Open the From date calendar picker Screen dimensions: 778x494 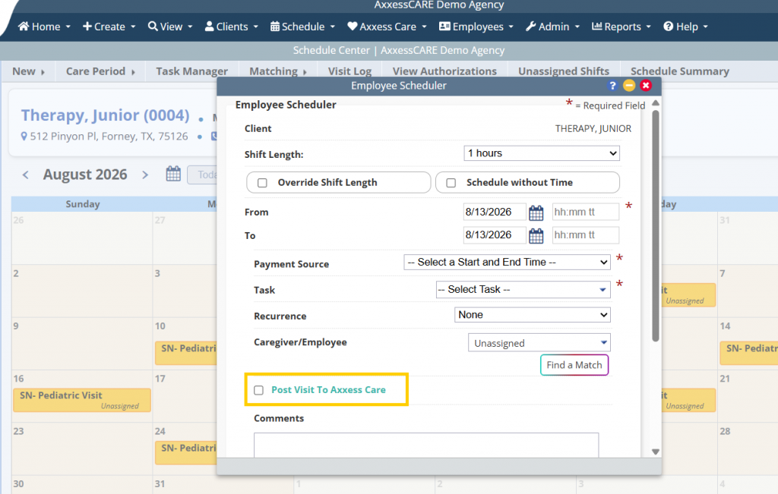536,212
